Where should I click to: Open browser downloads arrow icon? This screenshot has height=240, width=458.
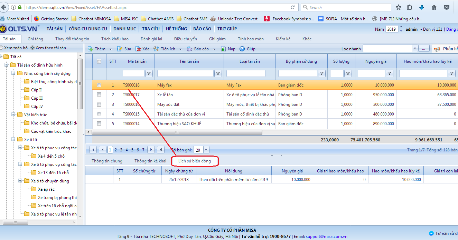[x=422, y=7]
